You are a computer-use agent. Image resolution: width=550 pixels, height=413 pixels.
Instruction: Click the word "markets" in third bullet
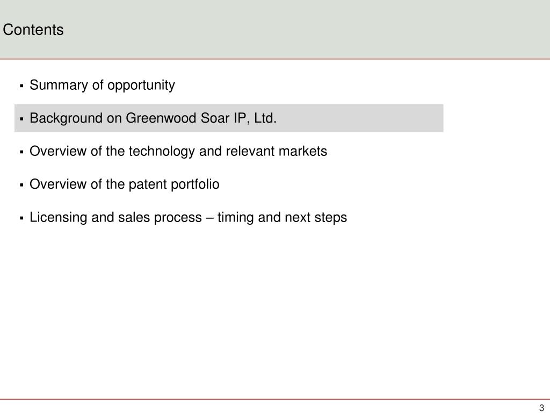tap(303, 151)
